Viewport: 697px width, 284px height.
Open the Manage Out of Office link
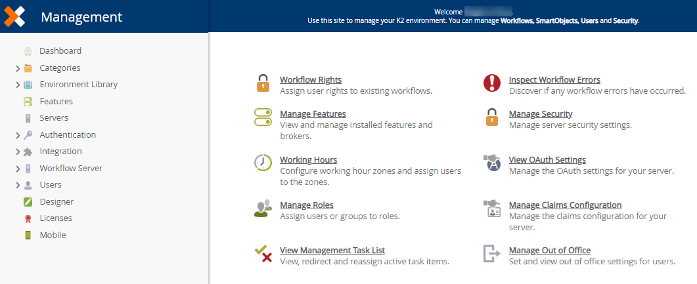click(x=550, y=251)
